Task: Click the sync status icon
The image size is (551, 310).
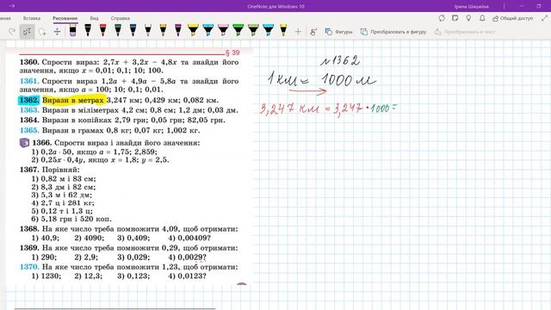Action: [442, 18]
